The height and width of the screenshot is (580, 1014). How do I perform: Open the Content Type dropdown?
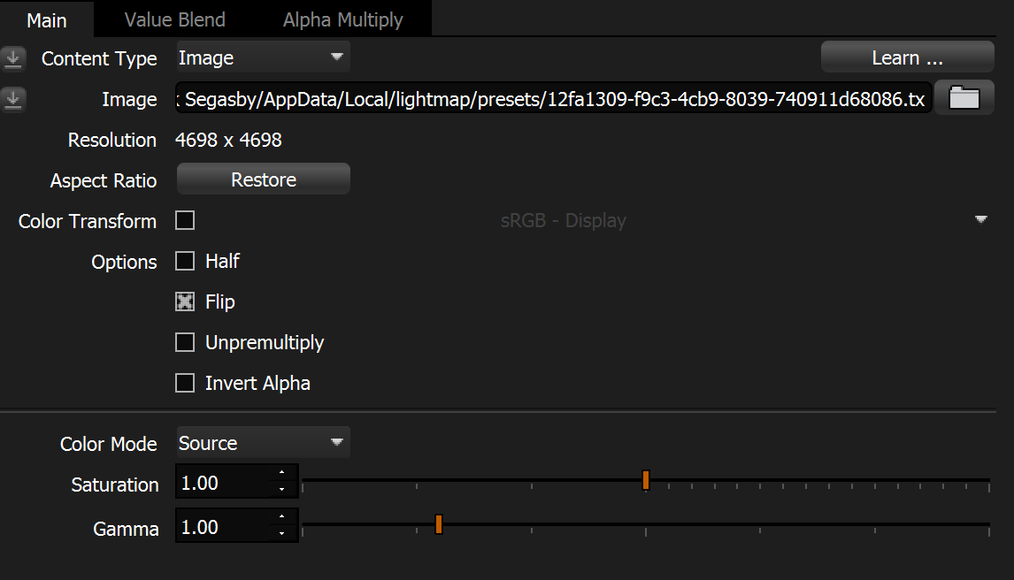click(263, 58)
